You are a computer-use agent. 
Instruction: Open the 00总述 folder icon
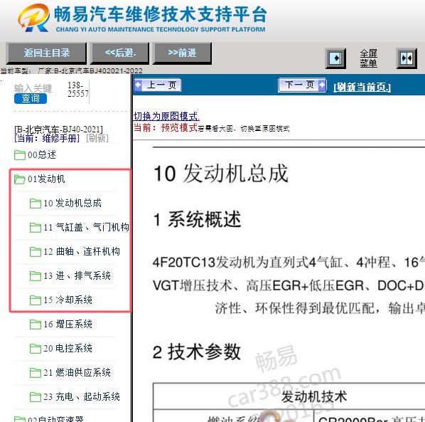(19, 155)
